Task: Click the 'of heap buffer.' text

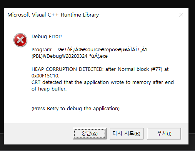Action: (49, 89)
